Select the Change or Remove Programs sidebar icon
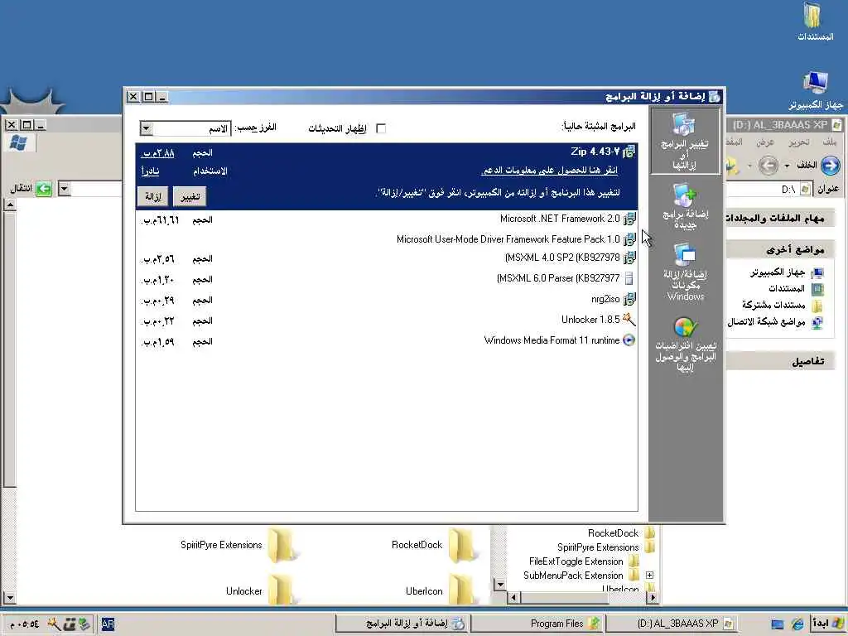 pyautogui.click(x=683, y=124)
